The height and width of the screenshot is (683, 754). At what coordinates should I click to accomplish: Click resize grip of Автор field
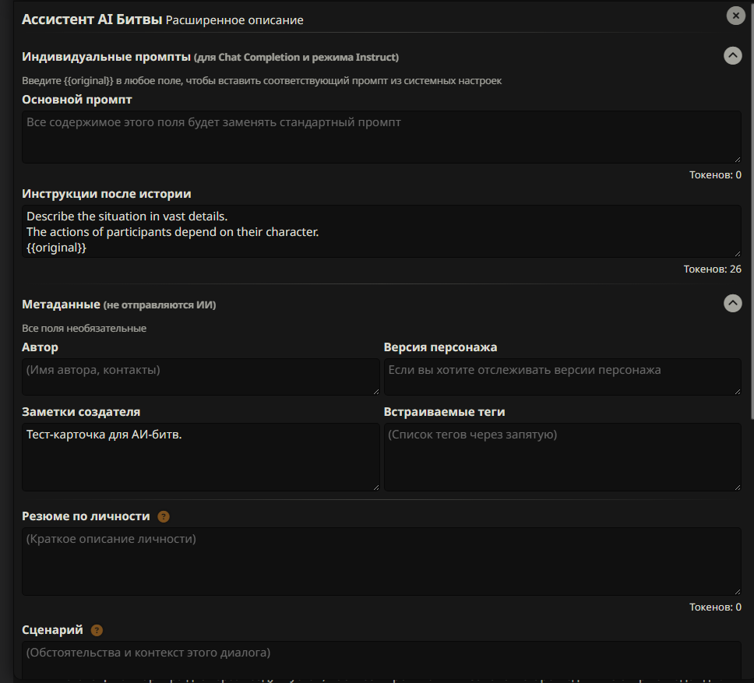click(375, 391)
